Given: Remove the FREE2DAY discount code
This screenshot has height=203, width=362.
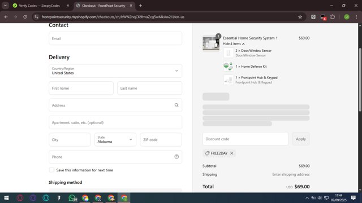Looking at the screenshot, I should click(x=231, y=153).
